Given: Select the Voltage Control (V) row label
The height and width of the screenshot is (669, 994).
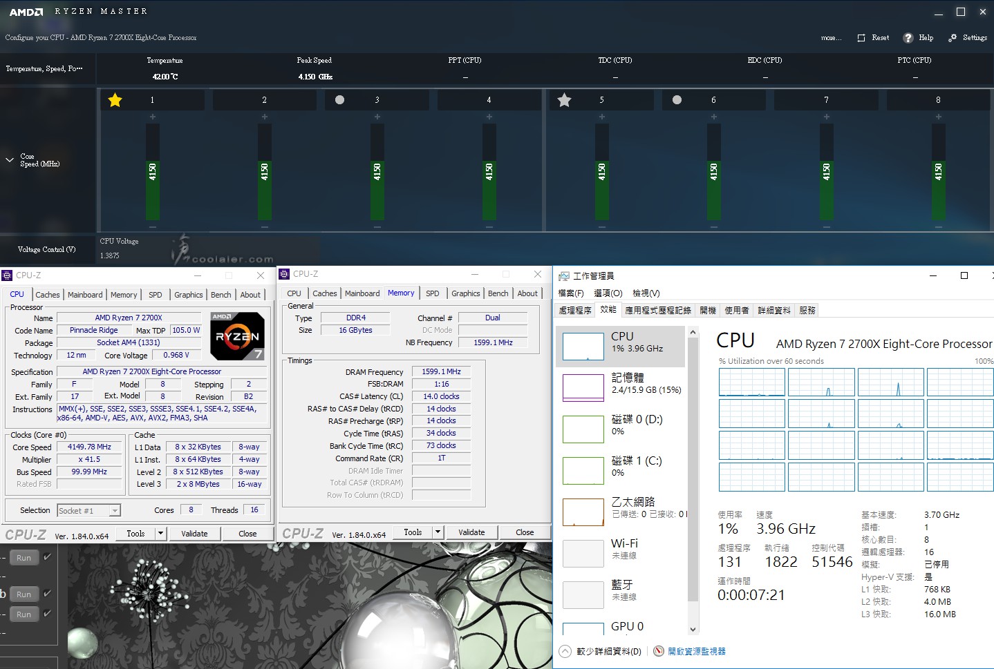Looking at the screenshot, I should pyautogui.click(x=47, y=249).
